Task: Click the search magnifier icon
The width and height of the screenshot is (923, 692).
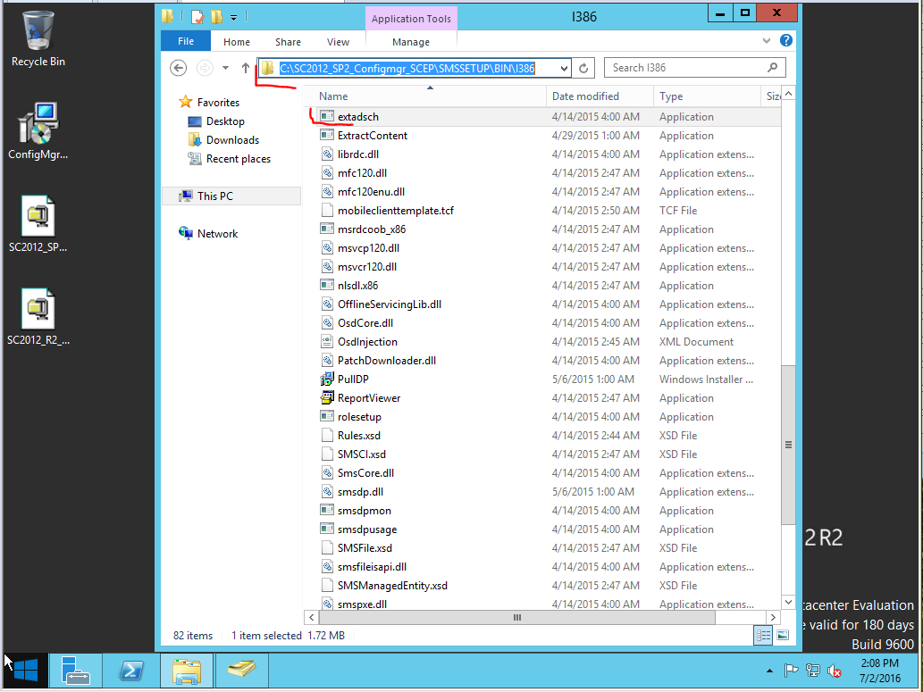Action: tap(772, 68)
